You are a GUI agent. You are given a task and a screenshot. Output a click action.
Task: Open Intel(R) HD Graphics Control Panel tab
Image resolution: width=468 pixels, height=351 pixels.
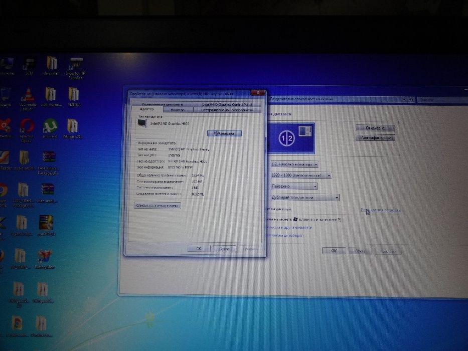[x=227, y=104]
